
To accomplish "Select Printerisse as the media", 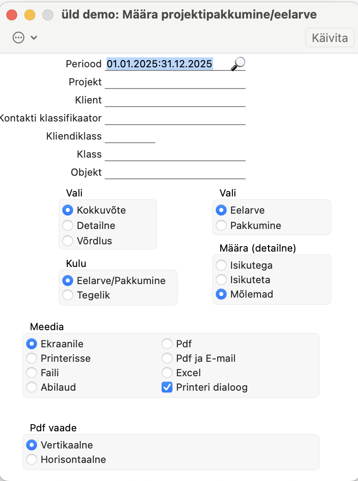I will tap(32, 358).
